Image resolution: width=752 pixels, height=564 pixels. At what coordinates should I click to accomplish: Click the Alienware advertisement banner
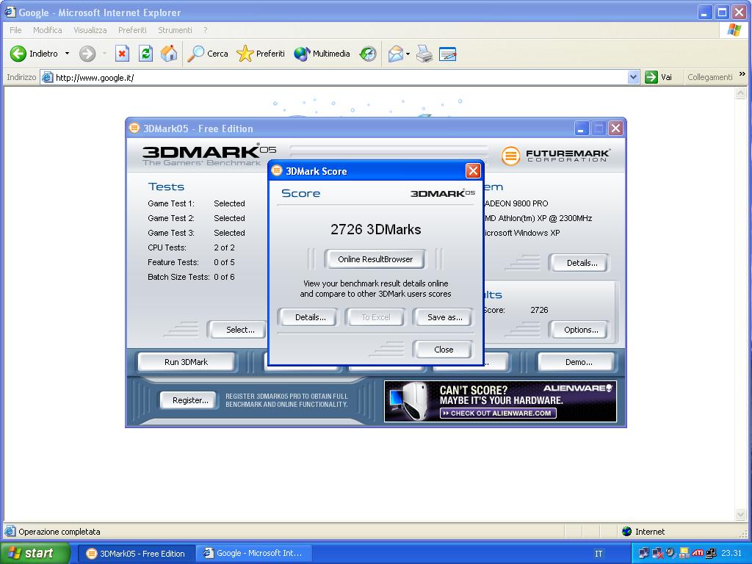(500, 402)
